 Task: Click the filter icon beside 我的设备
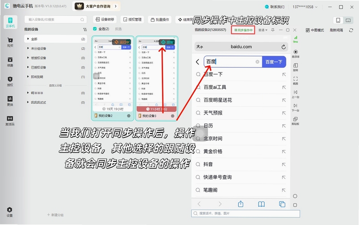click(x=85, y=30)
